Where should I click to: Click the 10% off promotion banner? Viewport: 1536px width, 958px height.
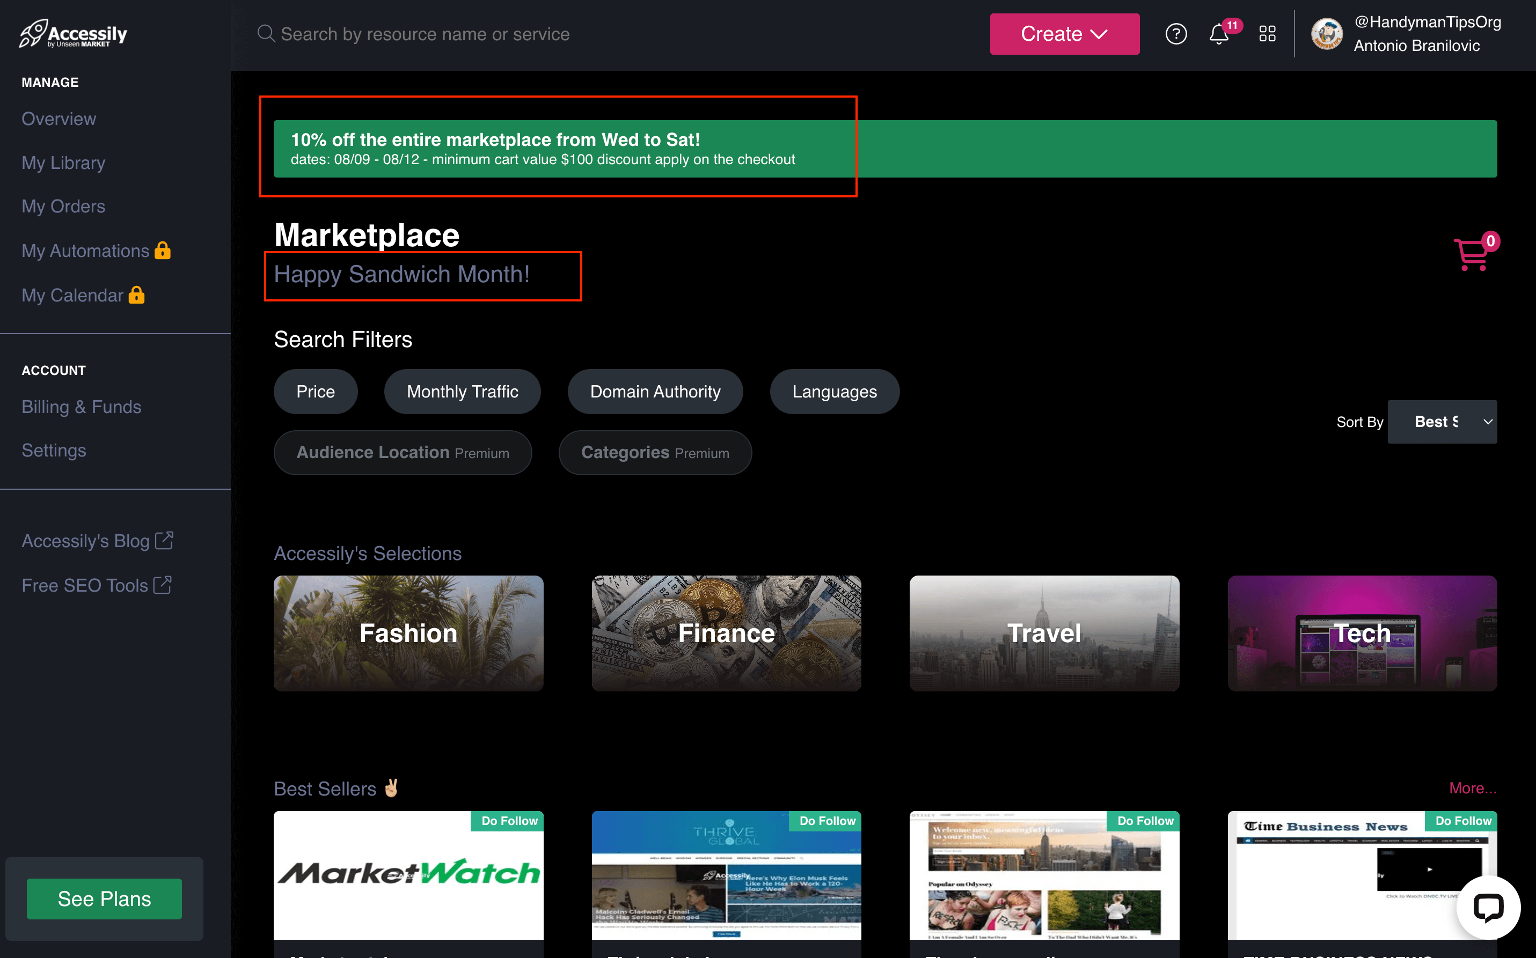click(885, 149)
